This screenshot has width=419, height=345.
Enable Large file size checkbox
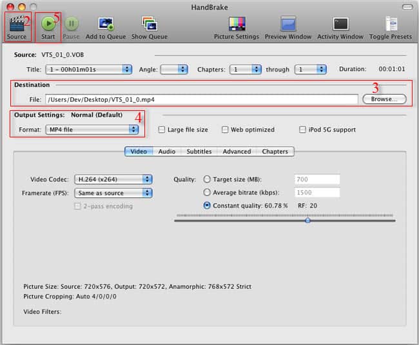(161, 130)
